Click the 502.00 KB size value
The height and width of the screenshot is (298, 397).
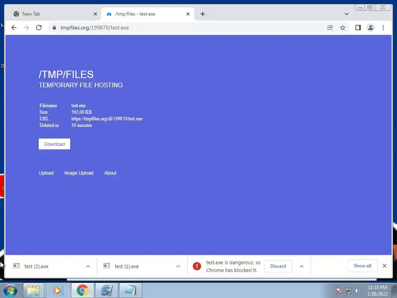[81, 112]
